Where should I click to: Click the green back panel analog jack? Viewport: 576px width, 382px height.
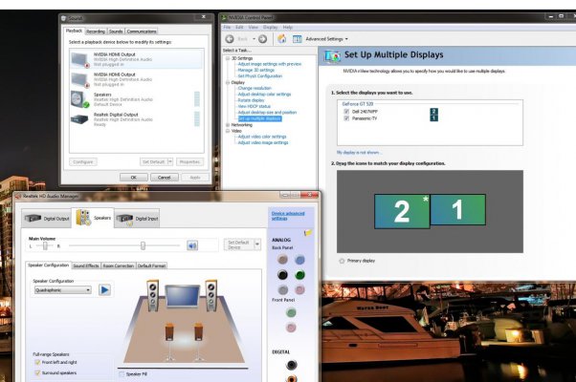pyautogui.click(x=299, y=275)
